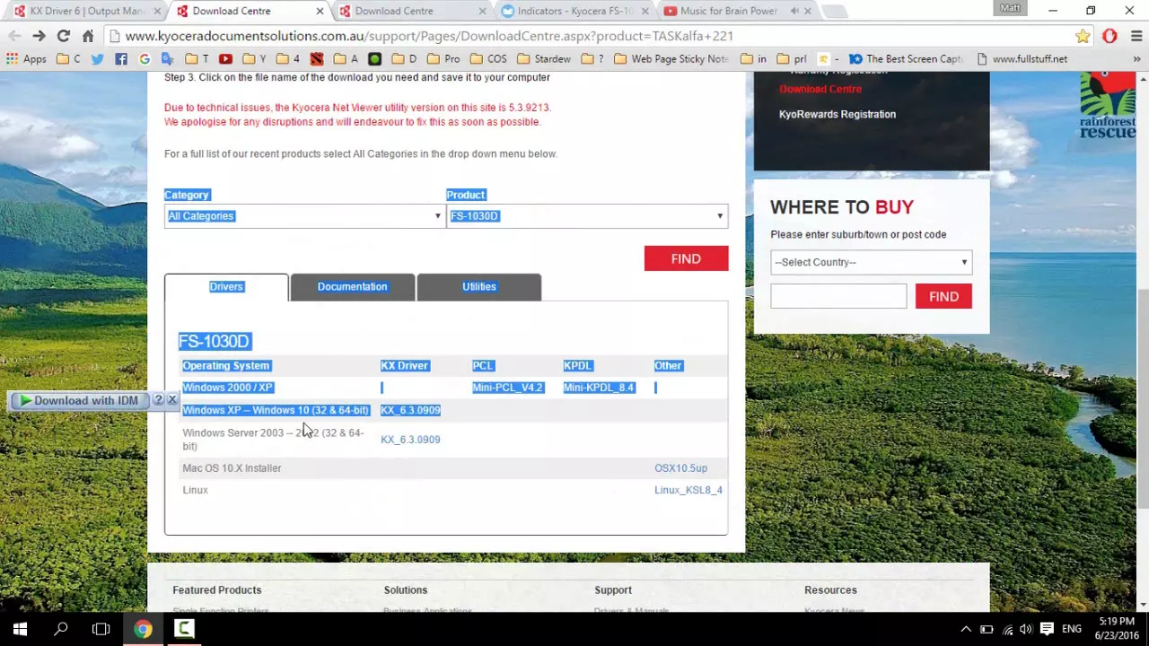Screen dimensions: 1149x646
Task: Open Windows taskbar search
Action: click(x=61, y=629)
